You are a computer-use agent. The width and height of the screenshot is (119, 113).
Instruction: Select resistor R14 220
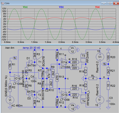tap(74, 95)
